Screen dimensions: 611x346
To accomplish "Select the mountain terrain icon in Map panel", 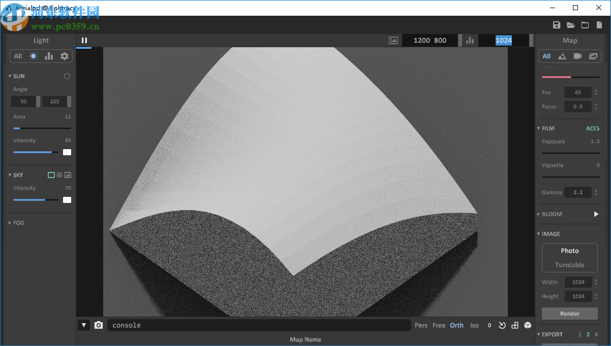I will click(562, 56).
